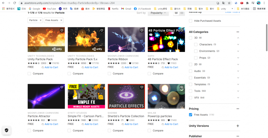The height and width of the screenshot is (138, 268).
Task: Expand the Environments subcategory chevron
Action: point(238,51)
